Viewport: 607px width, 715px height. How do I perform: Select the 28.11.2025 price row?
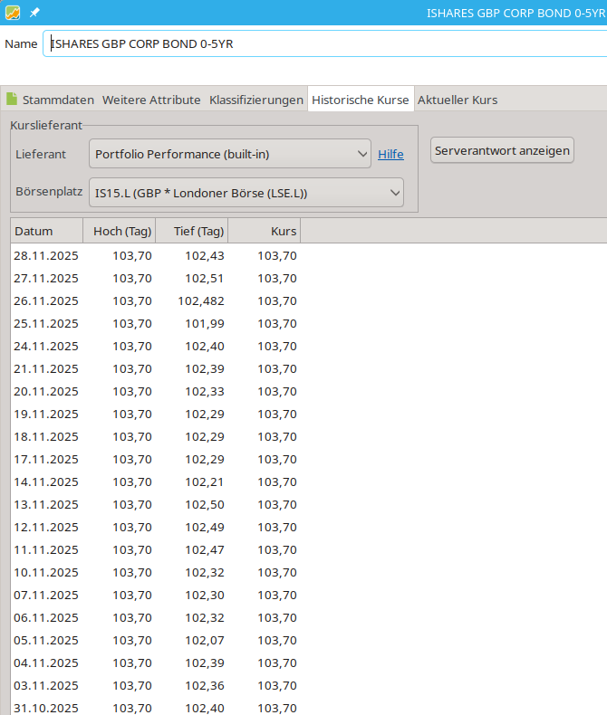(154, 256)
